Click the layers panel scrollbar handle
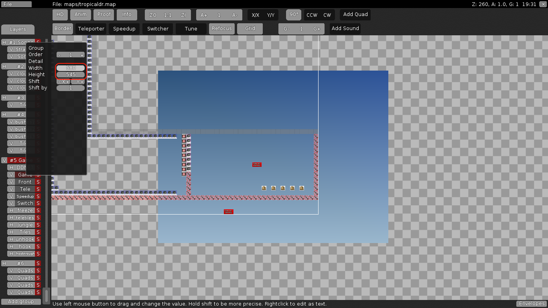548x308 pixels. [47, 296]
